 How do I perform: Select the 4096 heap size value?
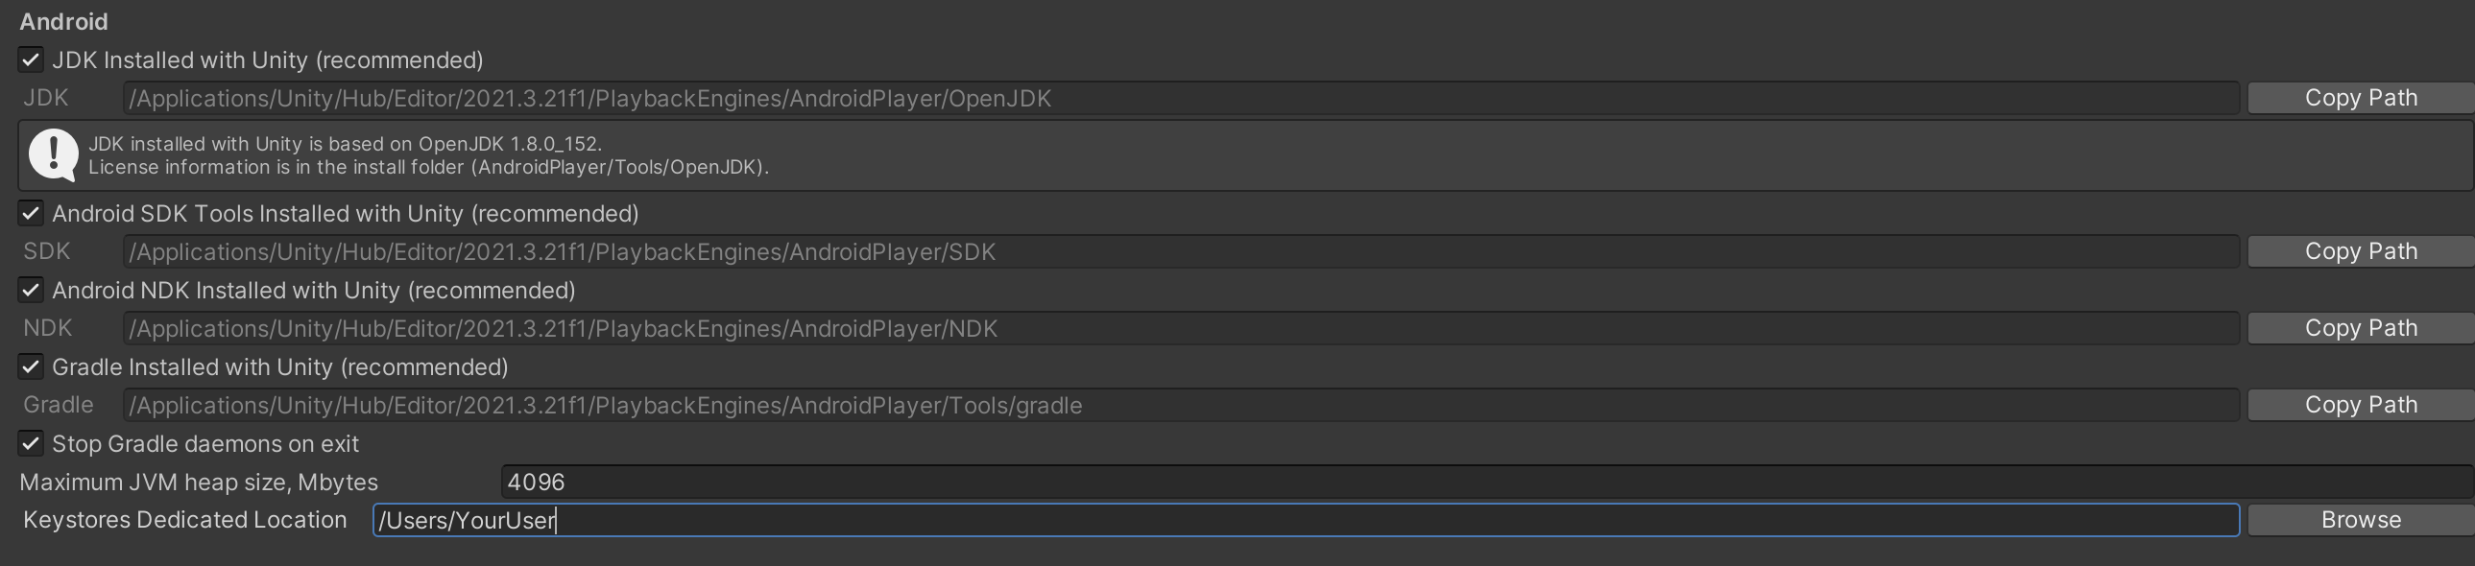[534, 483]
